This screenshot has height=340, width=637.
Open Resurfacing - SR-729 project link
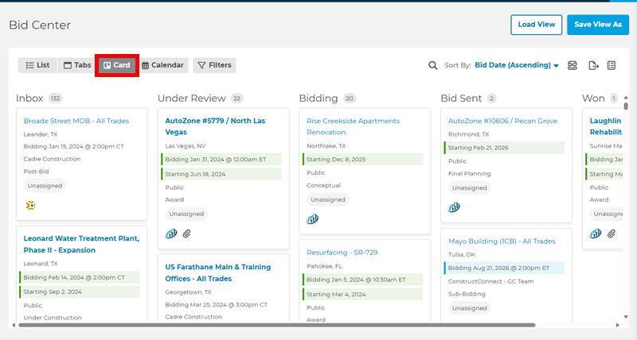click(342, 252)
